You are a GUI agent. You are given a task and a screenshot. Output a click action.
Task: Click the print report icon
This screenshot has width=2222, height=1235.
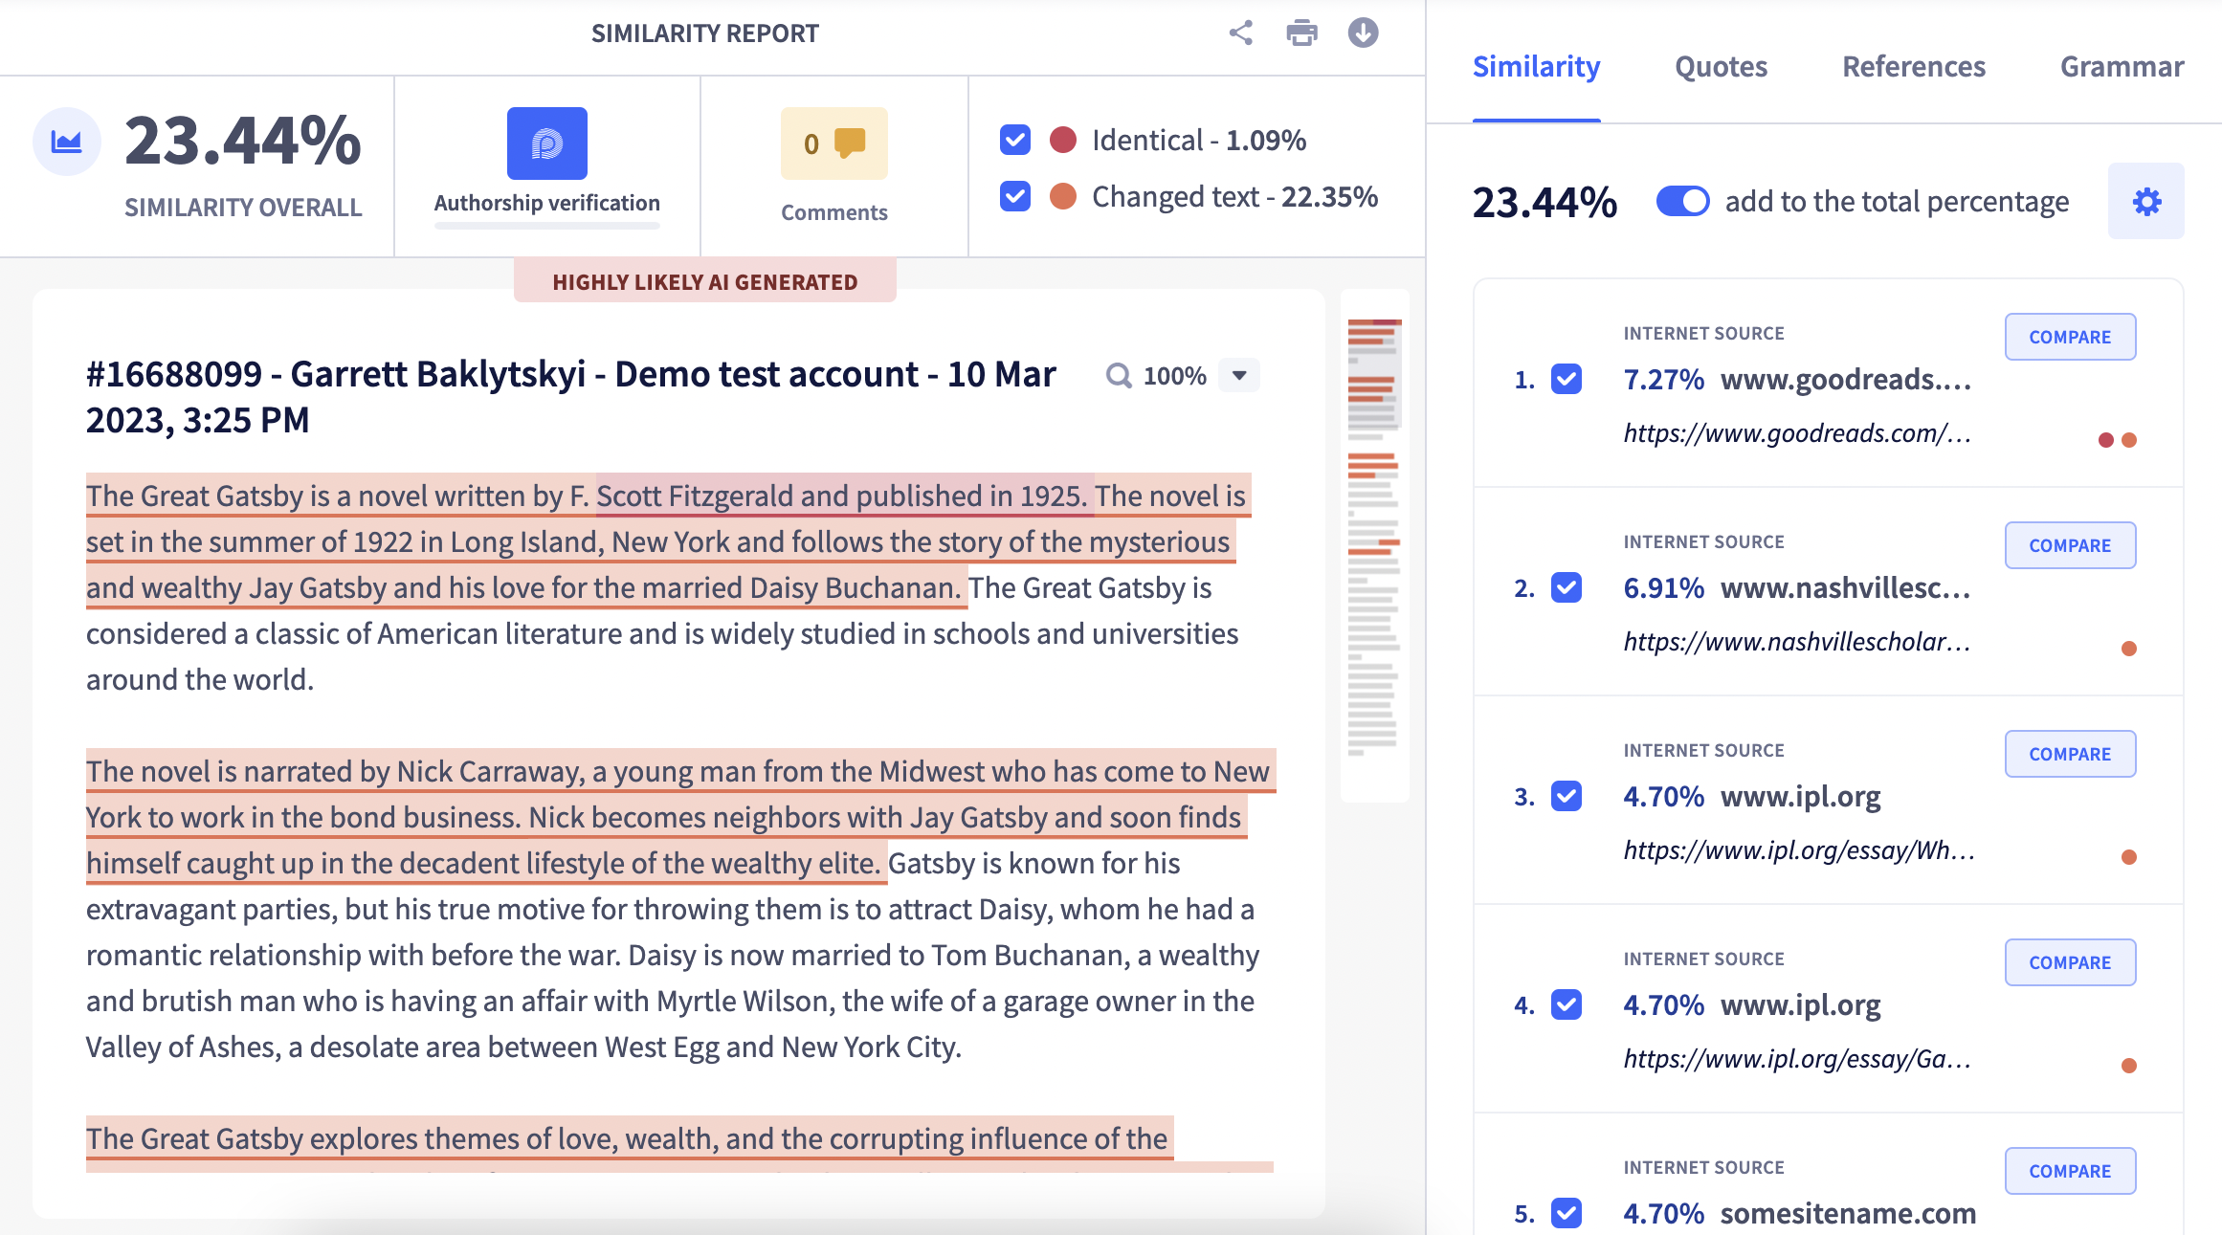point(1301,33)
